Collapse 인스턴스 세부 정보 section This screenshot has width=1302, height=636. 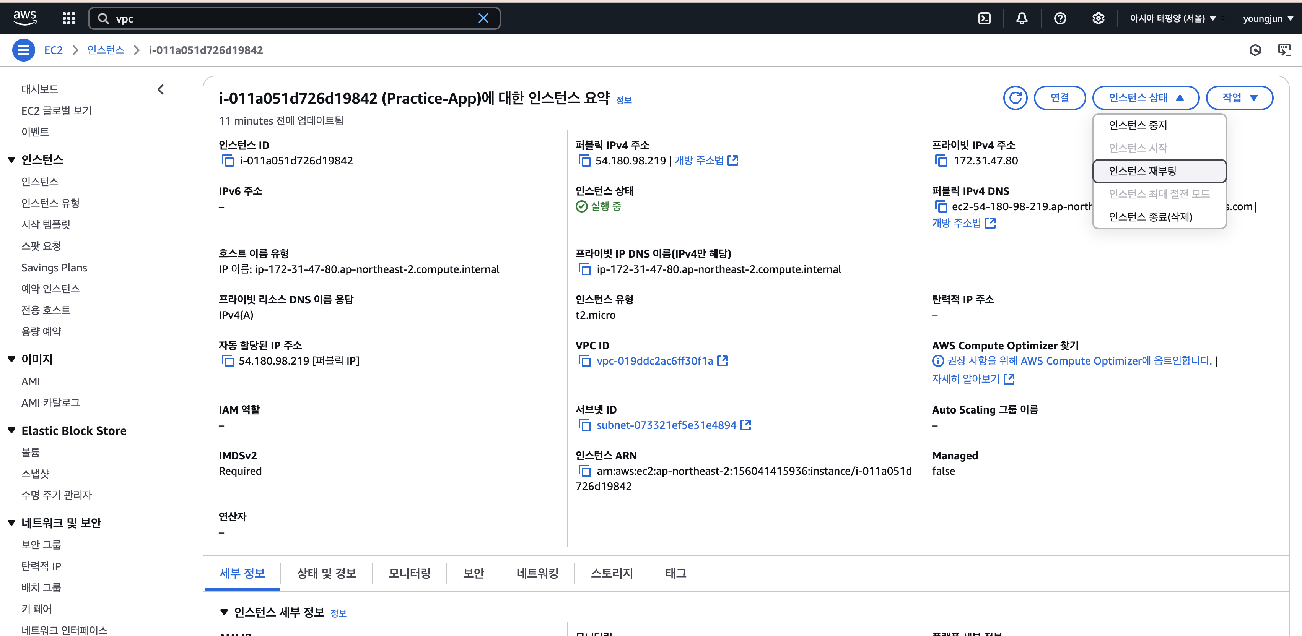pos(224,612)
